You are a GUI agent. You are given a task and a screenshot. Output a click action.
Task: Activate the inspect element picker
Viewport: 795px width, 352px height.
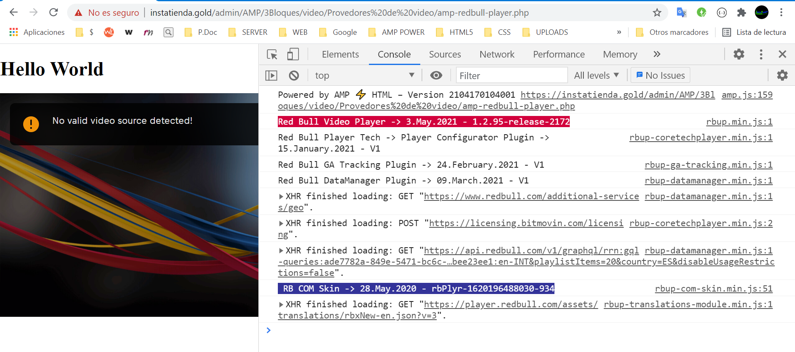click(x=272, y=54)
